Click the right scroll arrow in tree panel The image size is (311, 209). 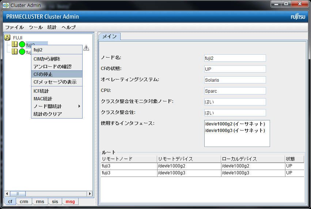point(90,194)
